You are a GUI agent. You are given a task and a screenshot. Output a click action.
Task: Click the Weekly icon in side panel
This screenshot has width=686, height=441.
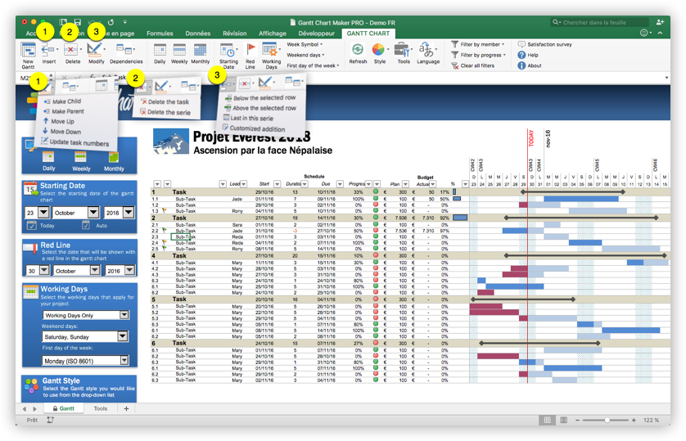pos(80,157)
